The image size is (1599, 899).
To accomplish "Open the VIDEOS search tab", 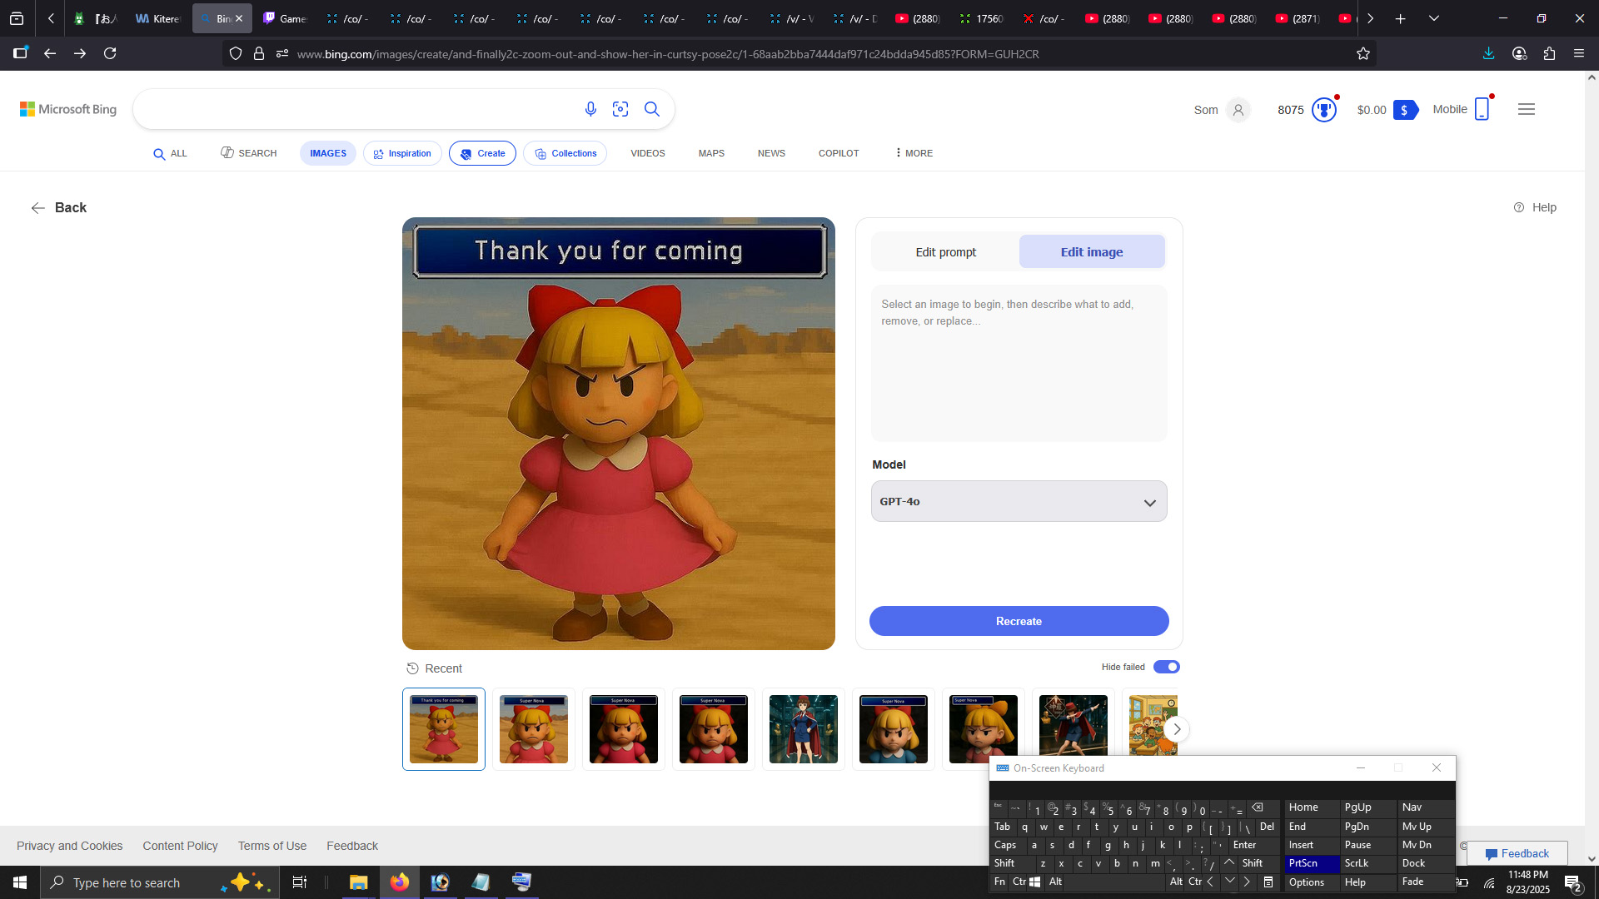I will (x=647, y=153).
